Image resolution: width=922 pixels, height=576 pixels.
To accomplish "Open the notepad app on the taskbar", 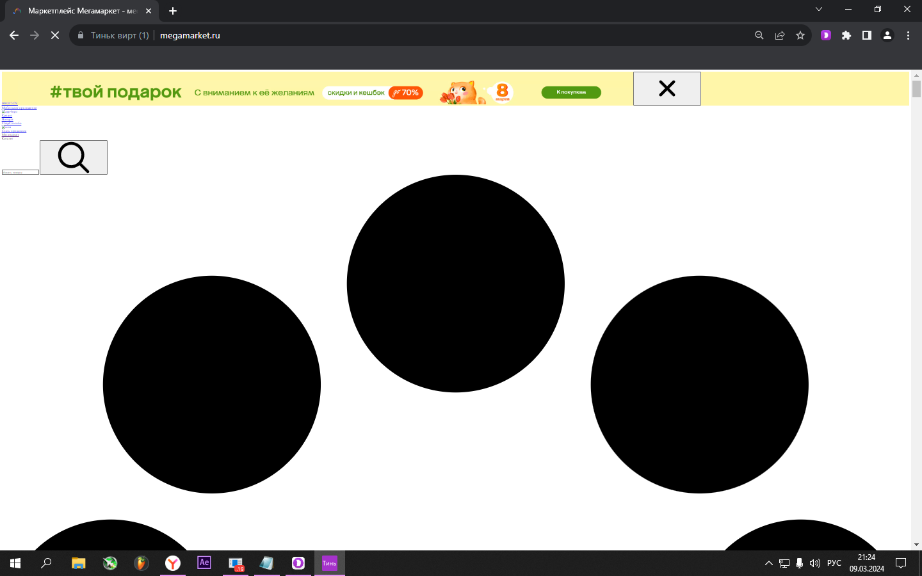I will pos(267,563).
